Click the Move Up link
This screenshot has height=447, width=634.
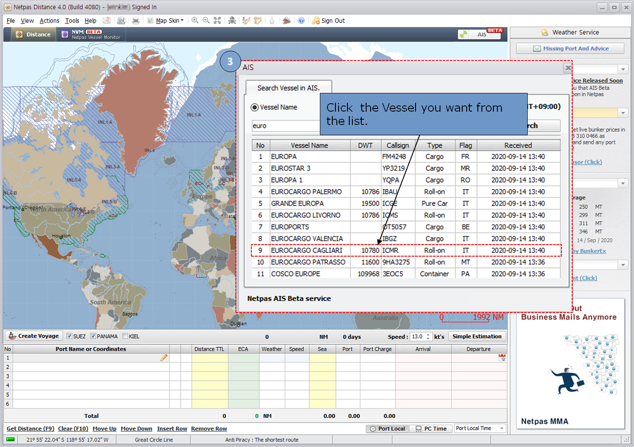click(105, 429)
